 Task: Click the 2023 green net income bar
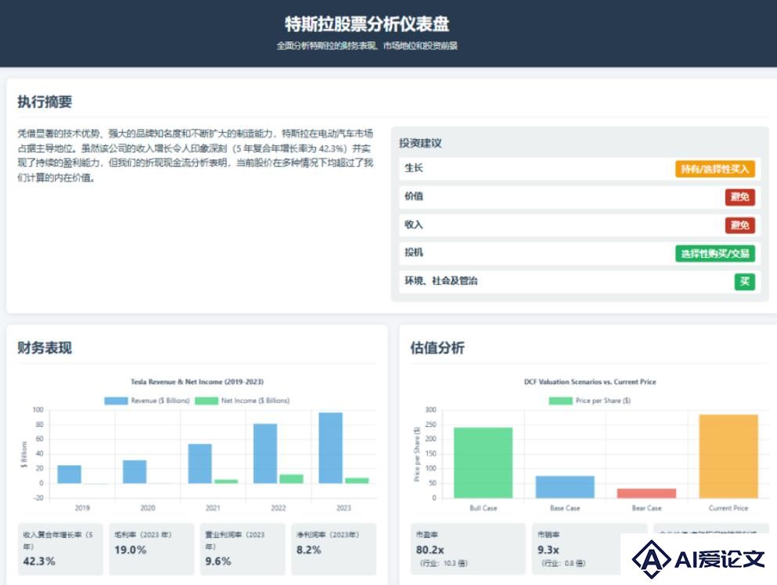coord(357,480)
